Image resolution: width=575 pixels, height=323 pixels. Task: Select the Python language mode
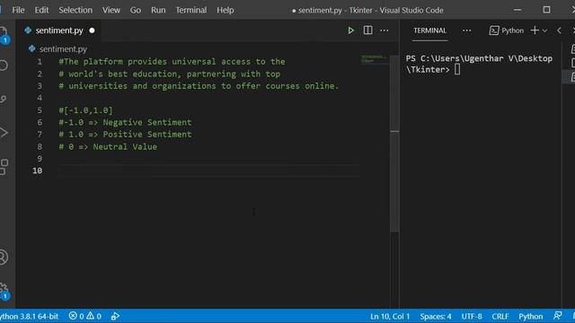point(531,316)
